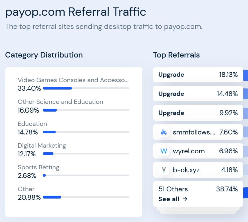Select the Video Games Consoles category label
The image size is (248, 222).
[x=73, y=80]
